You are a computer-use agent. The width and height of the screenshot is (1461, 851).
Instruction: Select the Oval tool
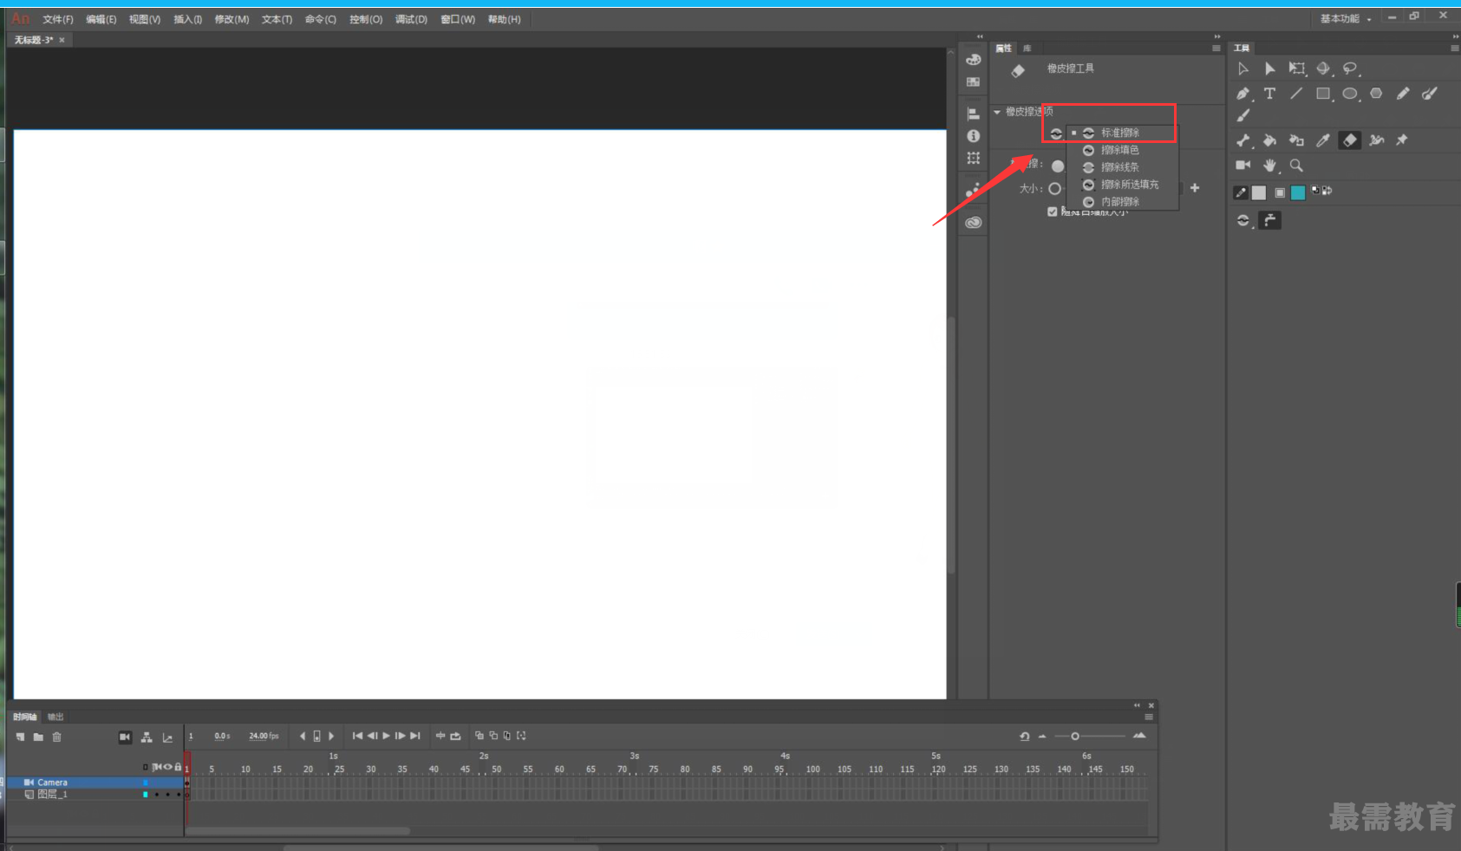pos(1350,94)
